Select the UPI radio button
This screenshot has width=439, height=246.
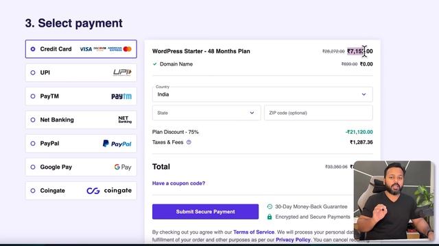(33, 72)
